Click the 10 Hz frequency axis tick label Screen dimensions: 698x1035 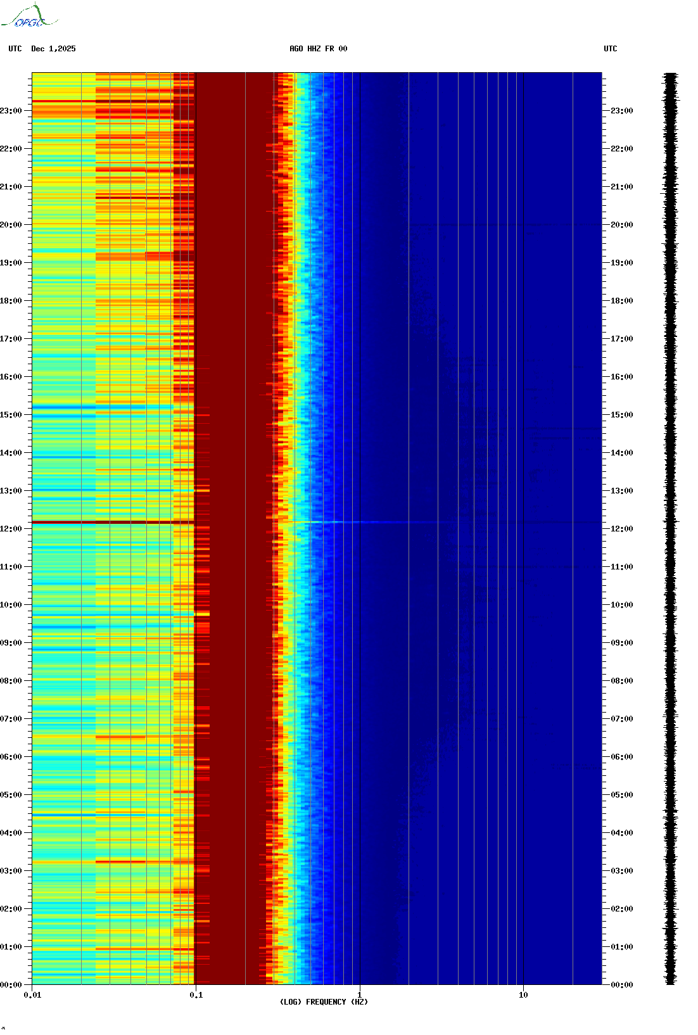point(523,994)
